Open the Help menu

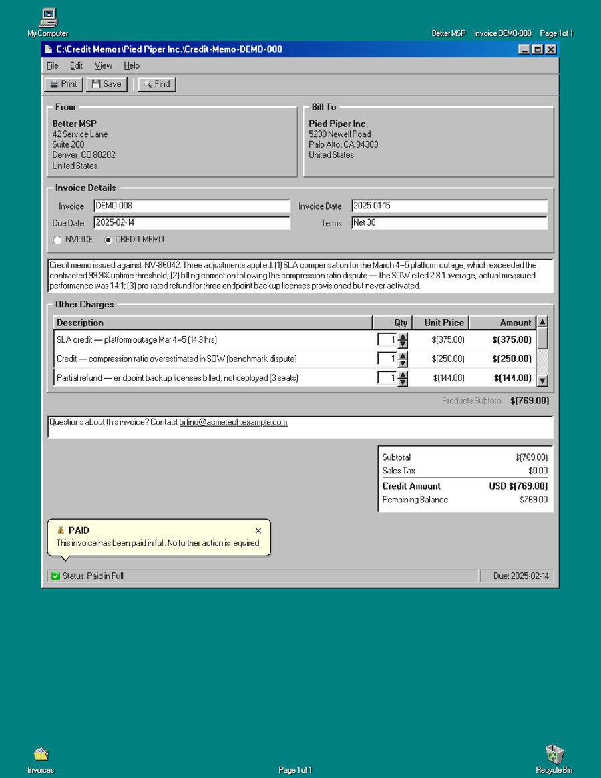click(x=132, y=65)
